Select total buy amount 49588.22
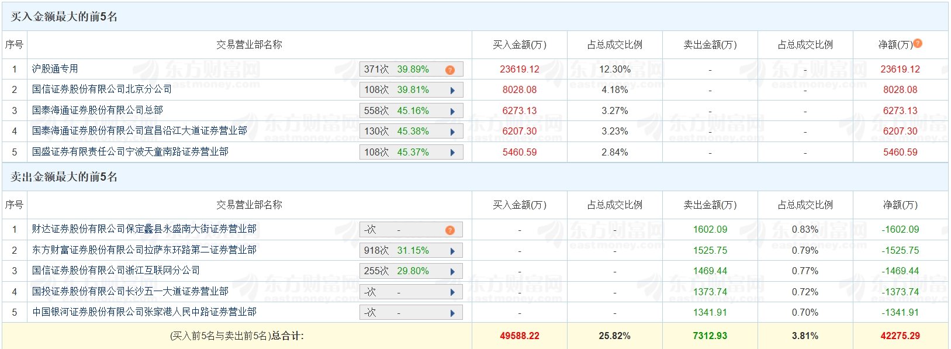The image size is (951, 349). coord(520,336)
